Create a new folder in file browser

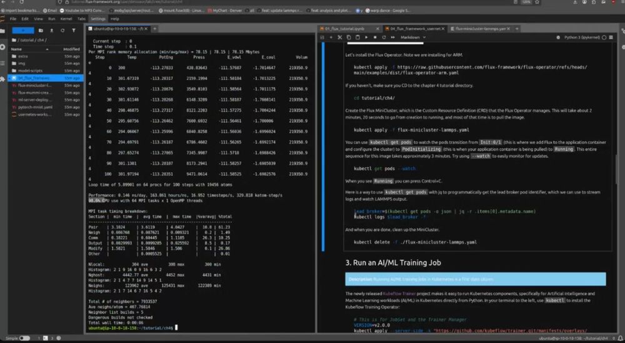(x=41, y=30)
